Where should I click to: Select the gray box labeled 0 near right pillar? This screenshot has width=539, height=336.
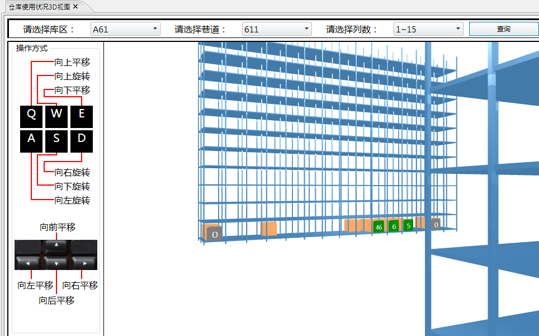pos(436,224)
